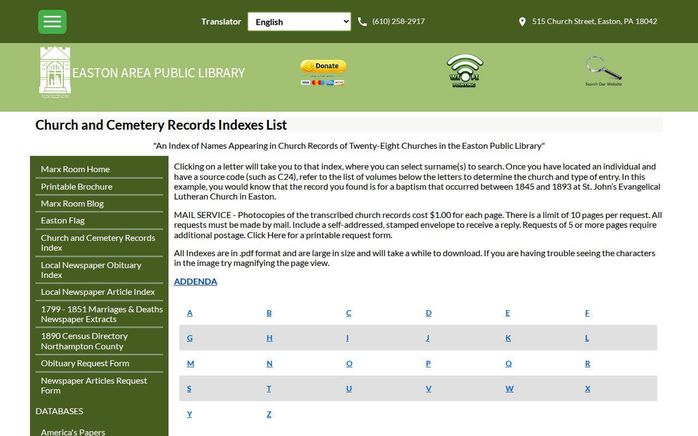Open the letter K index
698x436 pixels.
coord(508,338)
